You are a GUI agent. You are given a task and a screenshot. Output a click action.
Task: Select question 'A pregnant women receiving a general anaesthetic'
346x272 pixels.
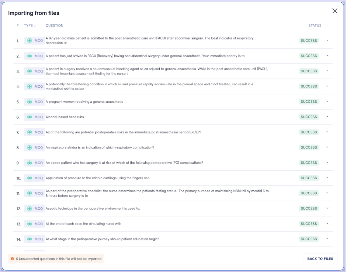84,102
